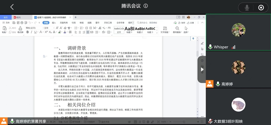The width and height of the screenshot is (271, 125).
Task: Mute microphone in the top-right pill
Action: coord(247,7)
